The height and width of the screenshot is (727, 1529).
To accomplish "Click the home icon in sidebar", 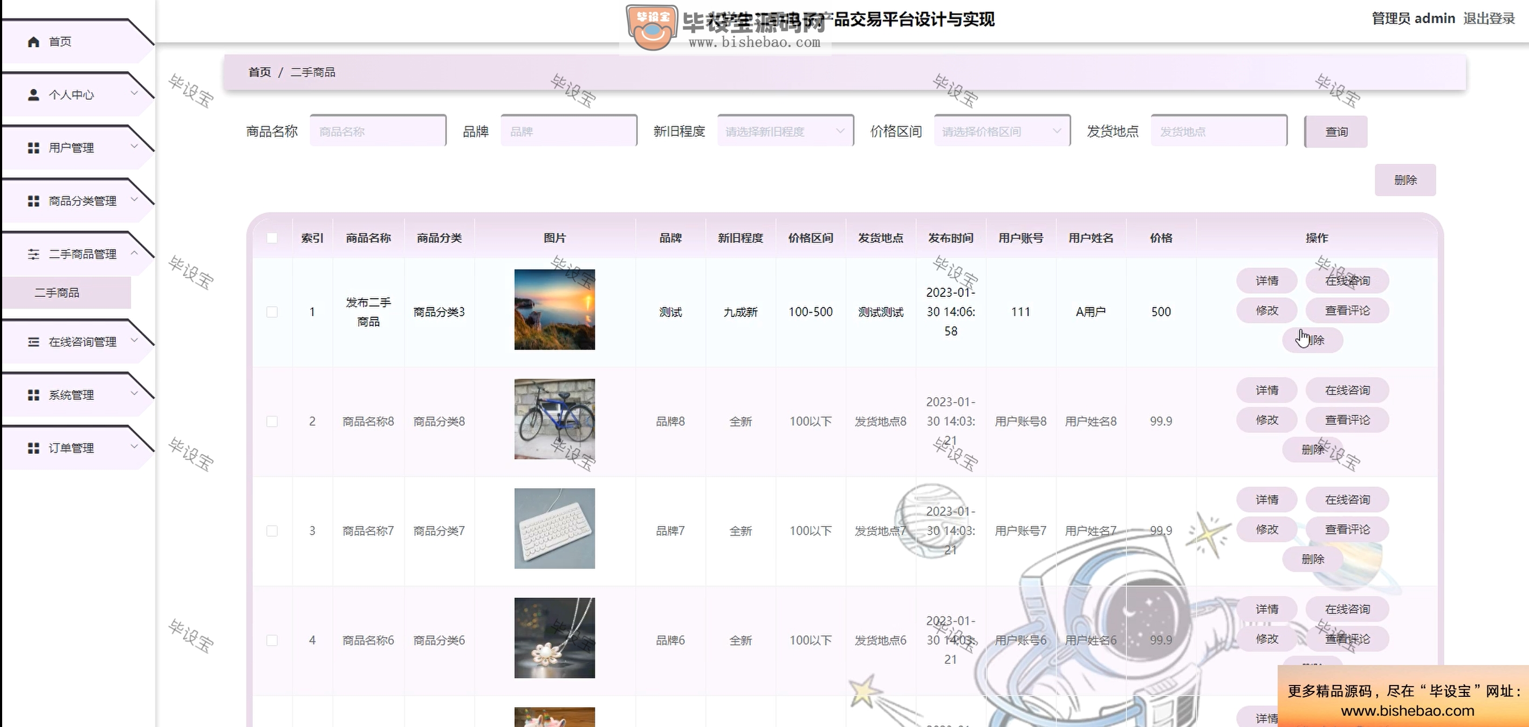I will tap(34, 41).
